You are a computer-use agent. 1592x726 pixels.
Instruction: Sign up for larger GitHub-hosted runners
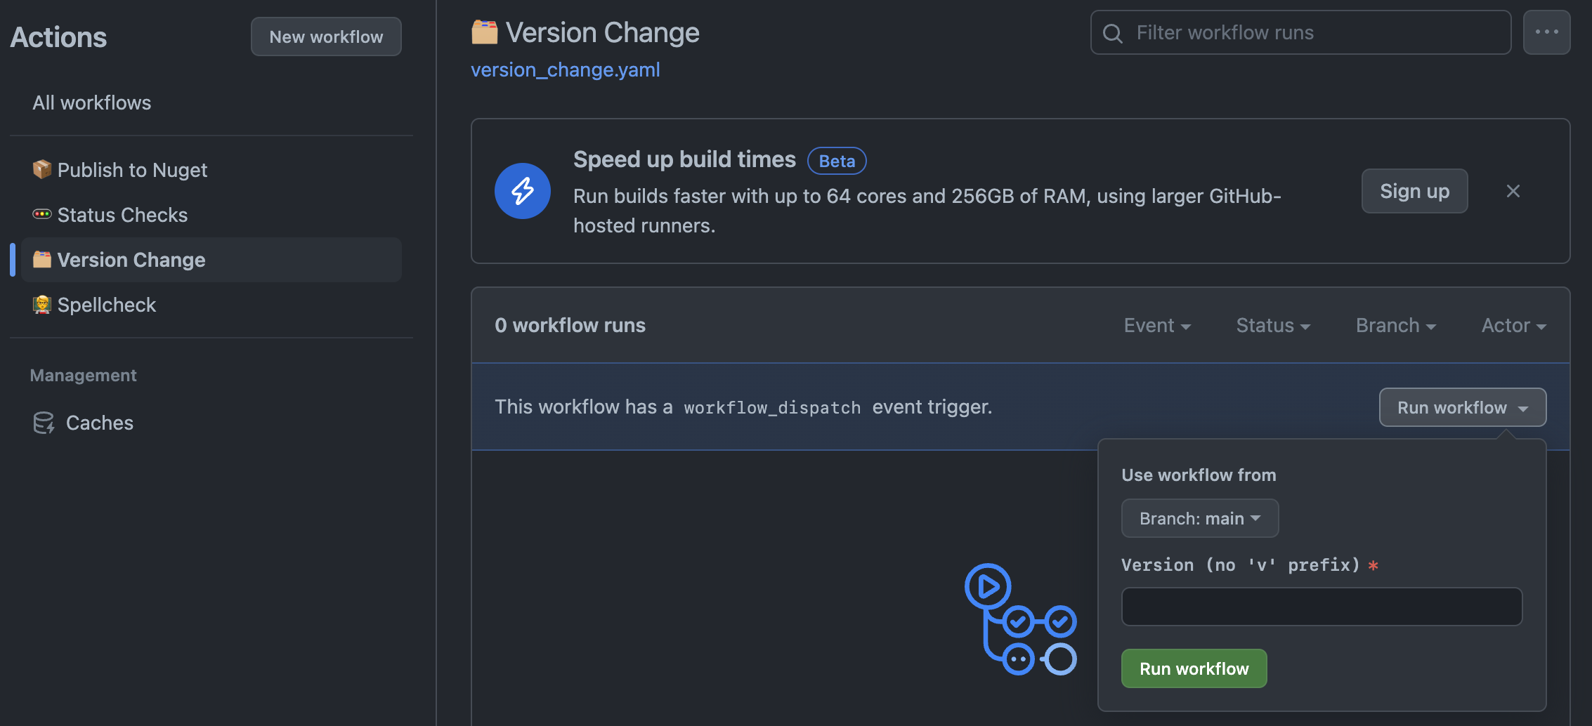tap(1414, 191)
